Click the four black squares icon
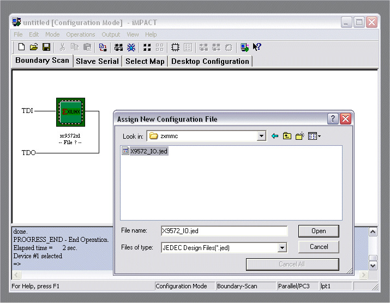This screenshot has height=303, width=390. 147,47
